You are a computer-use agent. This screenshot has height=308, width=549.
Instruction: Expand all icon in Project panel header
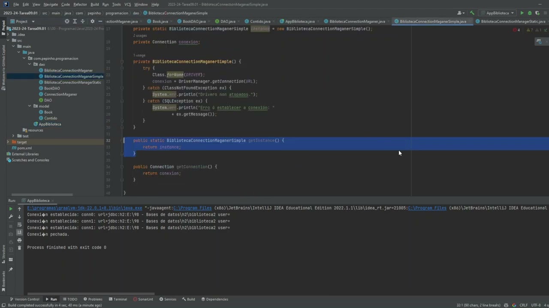[75, 21]
